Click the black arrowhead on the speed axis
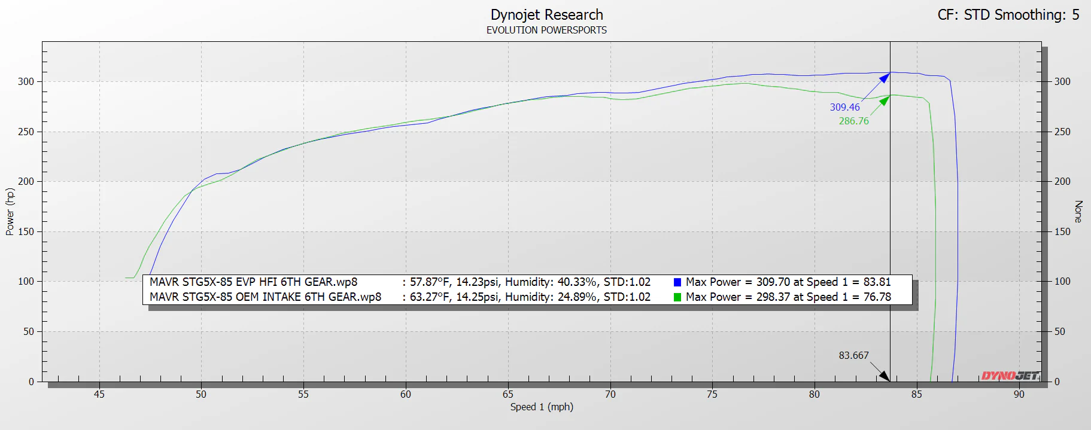 click(884, 376)
